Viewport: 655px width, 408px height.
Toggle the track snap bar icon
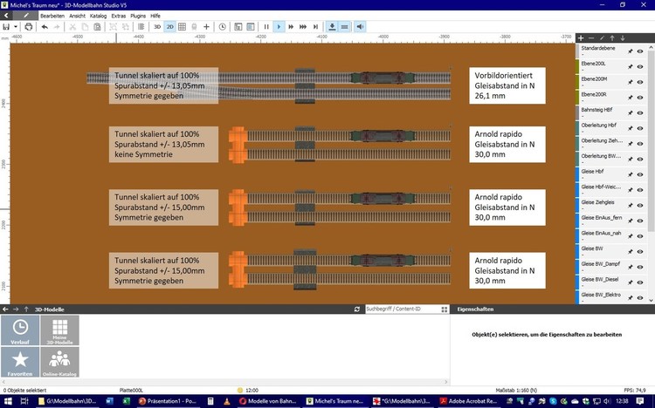point(345,27)
